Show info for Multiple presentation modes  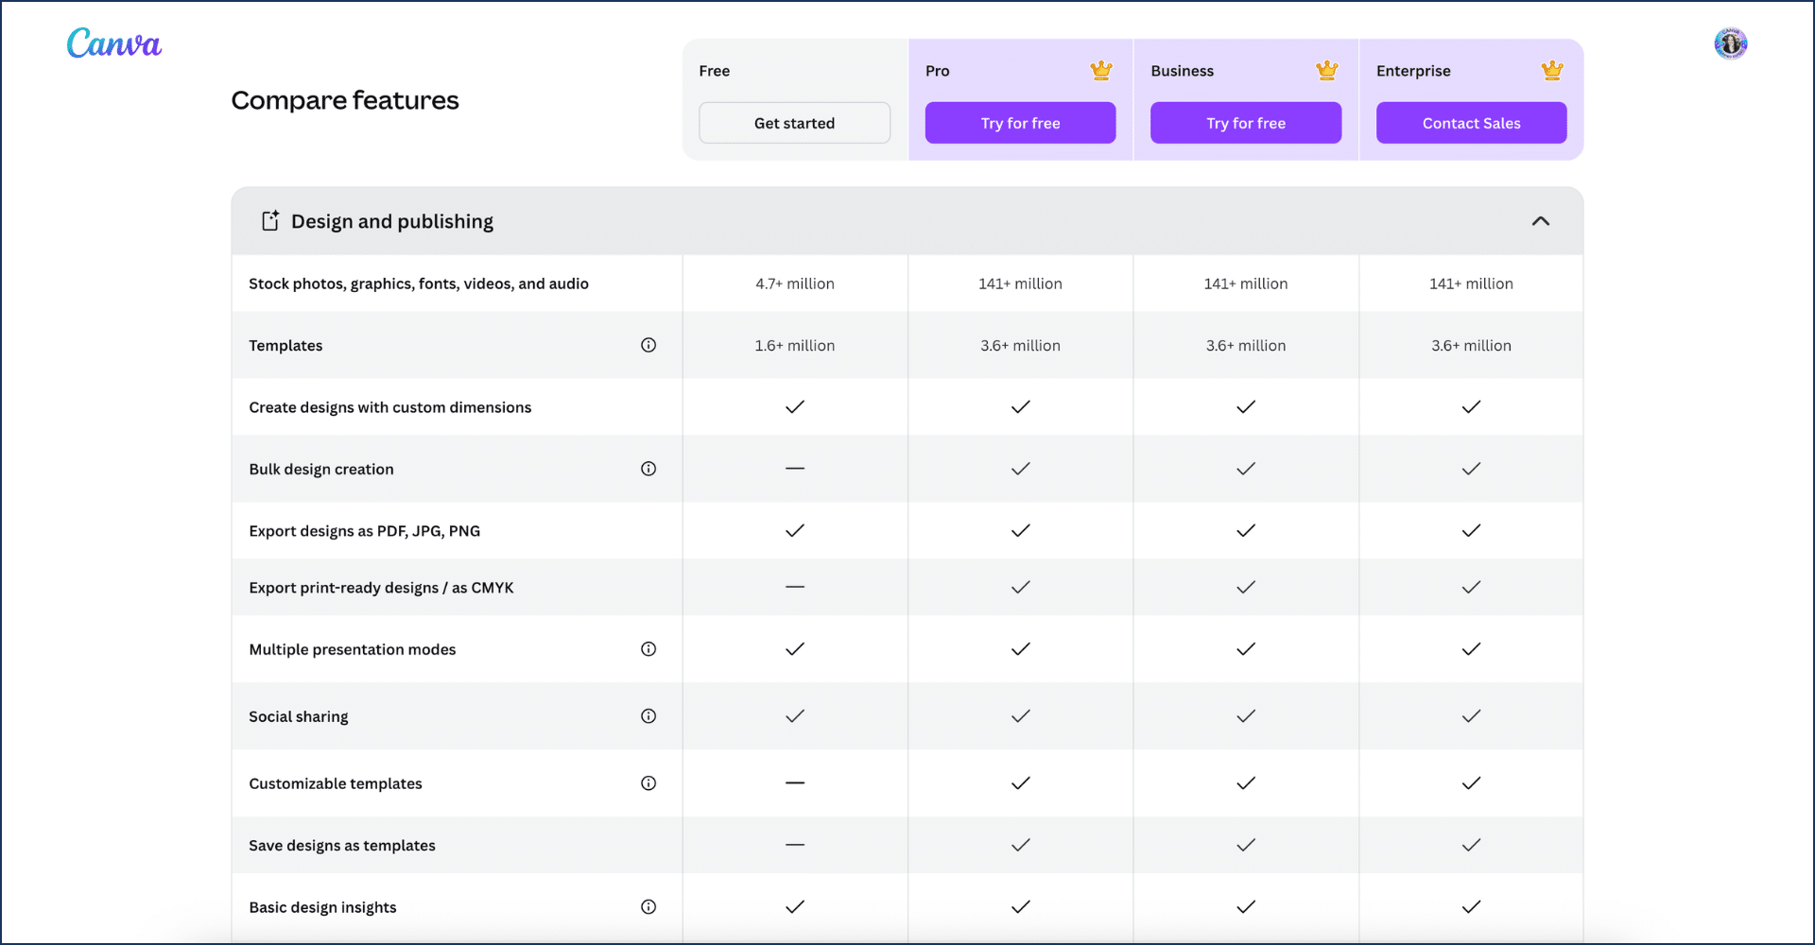tap(648, 649)
